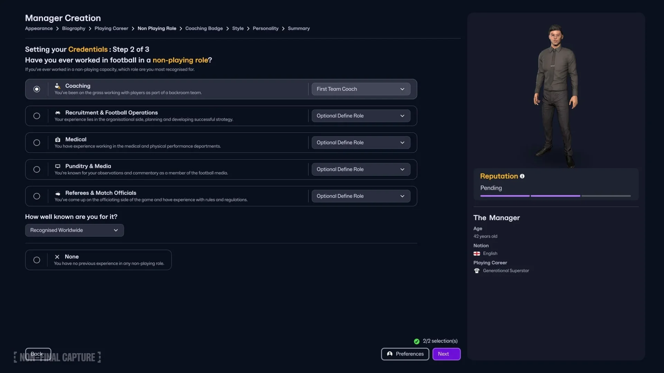Click the Coaching whistle icon
Viewport: 664px width, 373px height.
58,86
